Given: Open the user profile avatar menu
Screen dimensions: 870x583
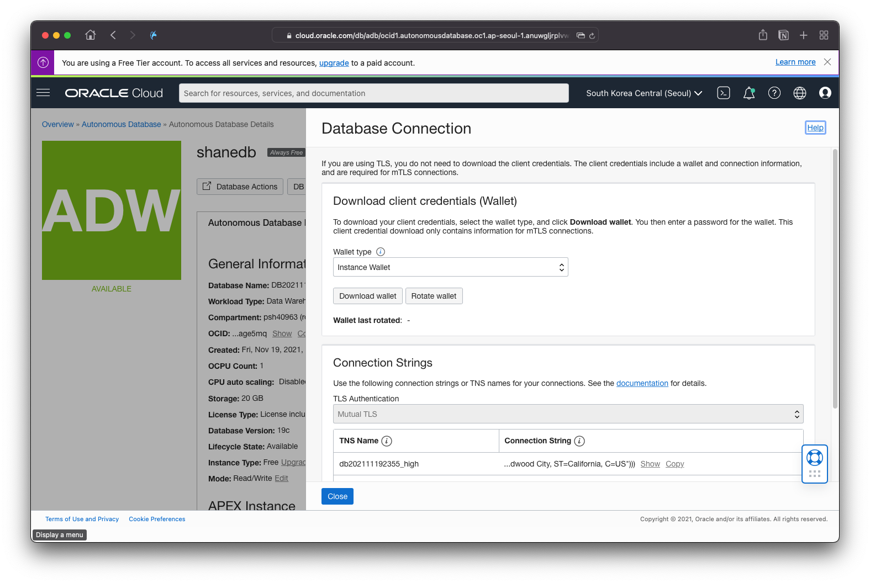Looking at the screenshot, I should click(x=825, y=93).
